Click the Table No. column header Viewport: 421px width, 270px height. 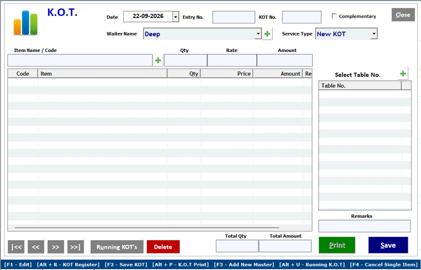360,86
